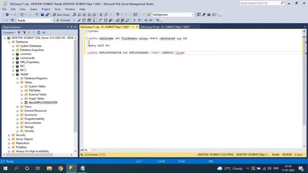Viewport: 308px width, 173px height.
Task: Click the Navigate Backward icon
Action: 7,15
